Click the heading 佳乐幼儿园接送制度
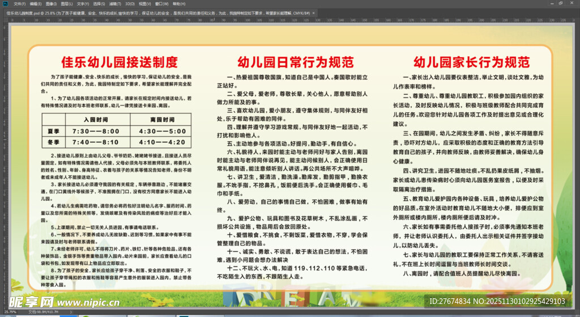Viewport: 580px width, 317px height. (120, 62)
